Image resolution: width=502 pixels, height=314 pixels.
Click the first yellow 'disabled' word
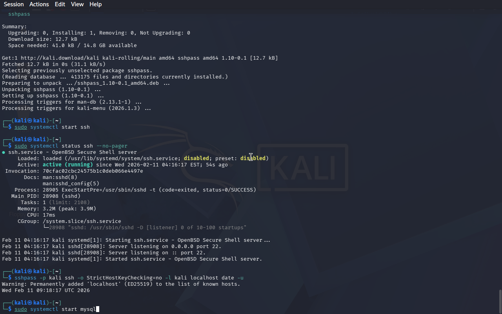coord(196,159)
